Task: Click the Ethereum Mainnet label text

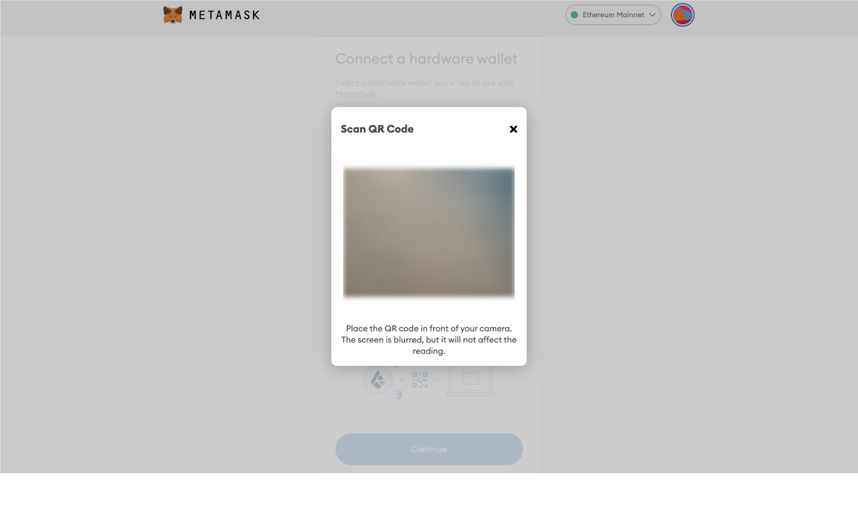Action: coord(613,15)
